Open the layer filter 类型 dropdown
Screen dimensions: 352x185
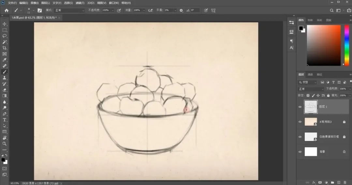click(308, 83)
